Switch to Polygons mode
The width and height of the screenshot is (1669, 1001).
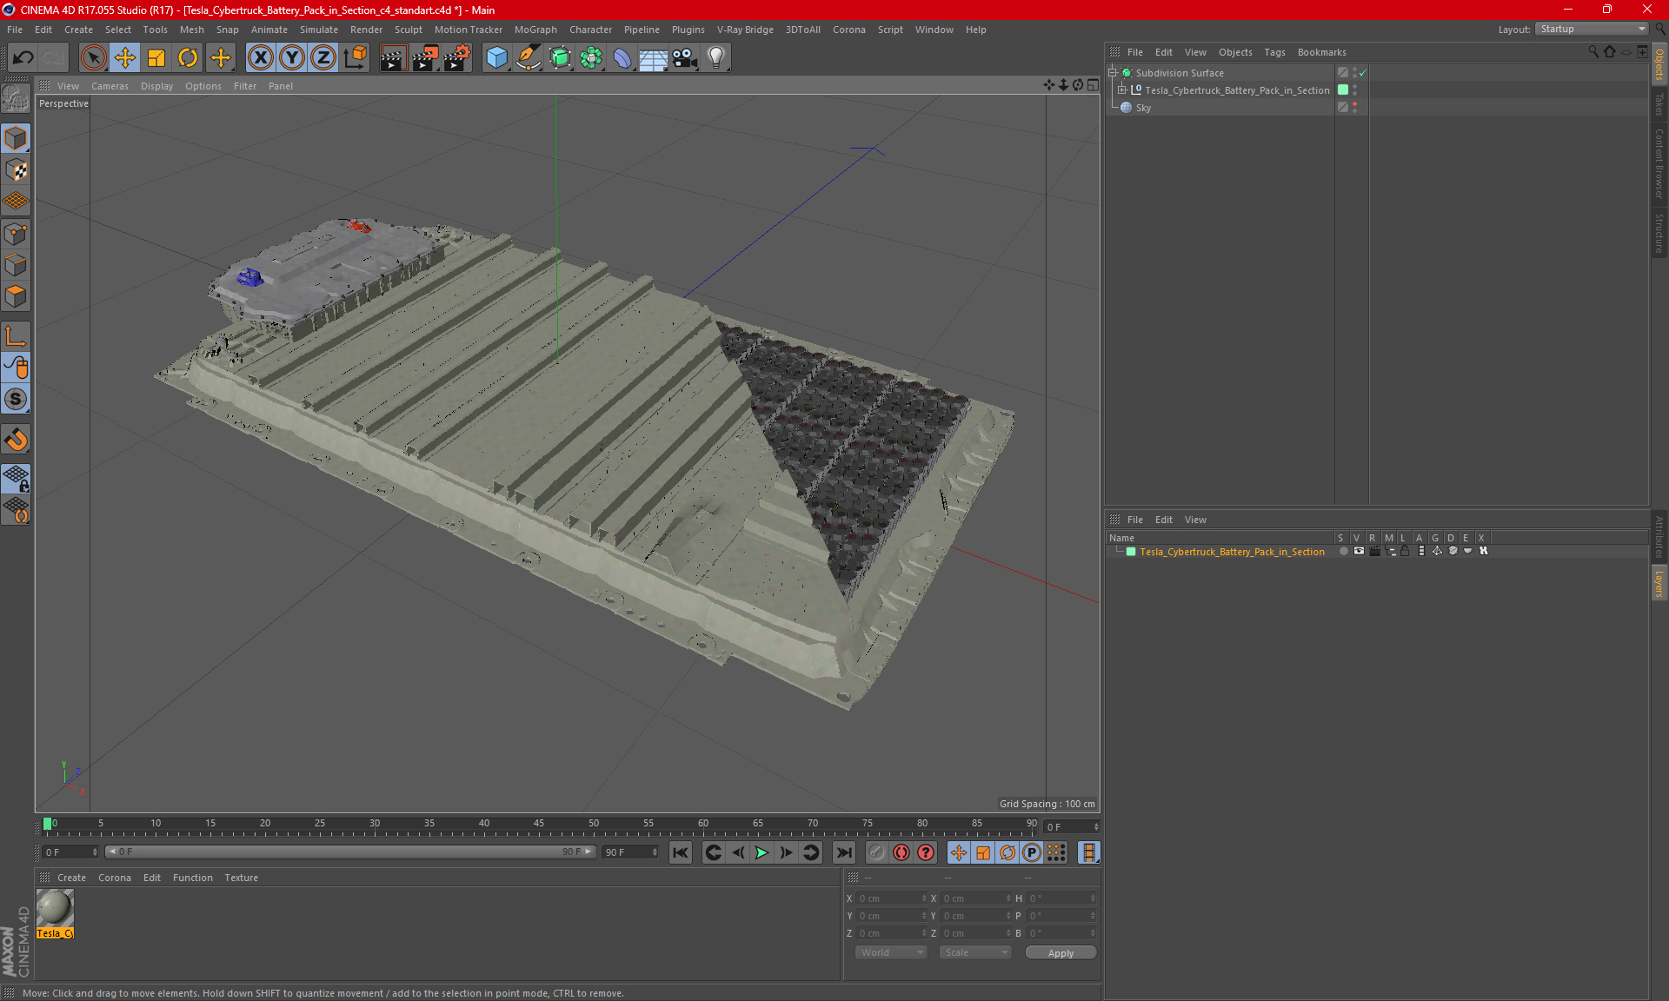[17, 297]
